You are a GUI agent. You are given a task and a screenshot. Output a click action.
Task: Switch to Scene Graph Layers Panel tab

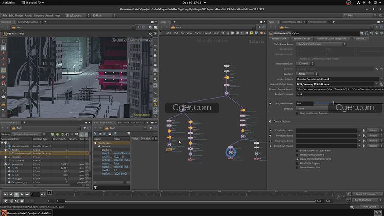point(129,123)
